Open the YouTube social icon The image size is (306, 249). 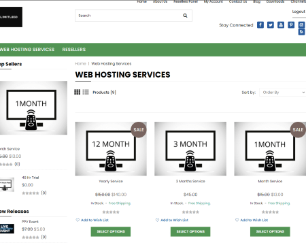(x=281, y=24)
